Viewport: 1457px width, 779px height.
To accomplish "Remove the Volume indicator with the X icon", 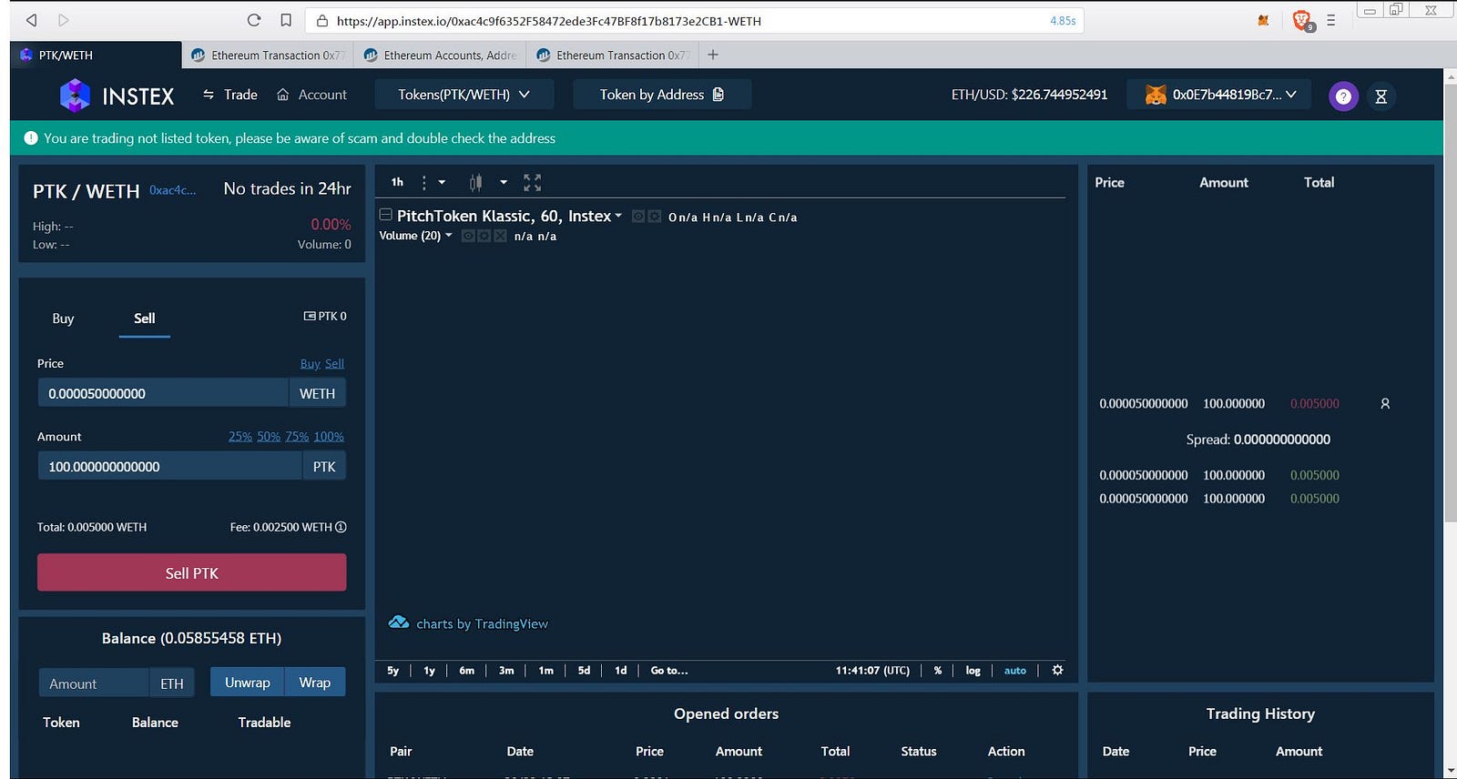I will tap(500, 236).
